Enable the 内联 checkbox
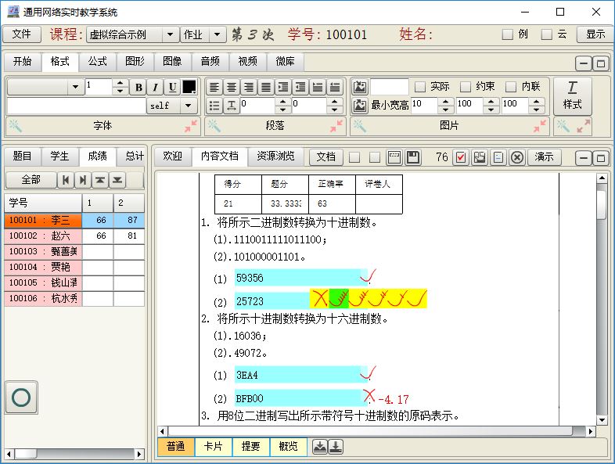Image resolution: width=615 pixels, height=464 pixels. (x=511, y=86)
